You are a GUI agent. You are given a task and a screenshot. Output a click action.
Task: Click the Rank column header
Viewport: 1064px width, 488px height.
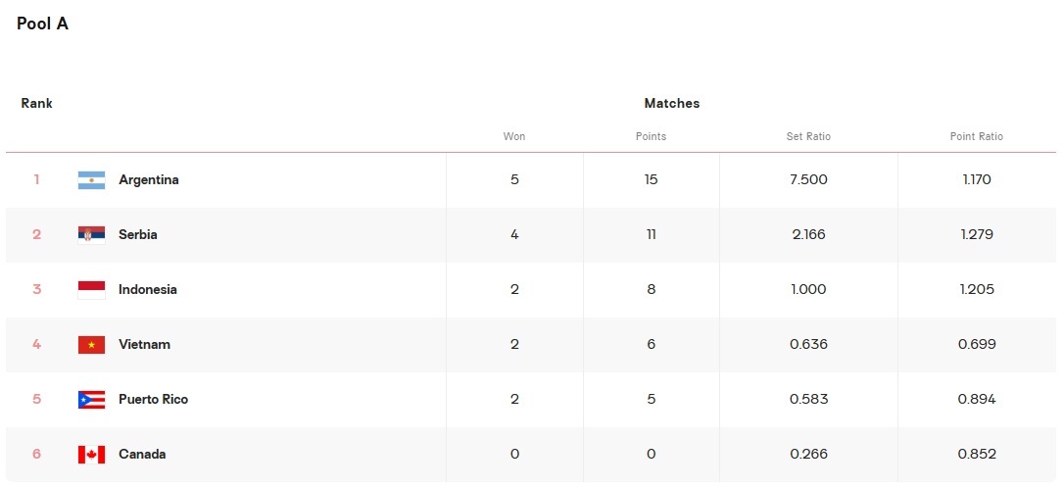(36, 103)
